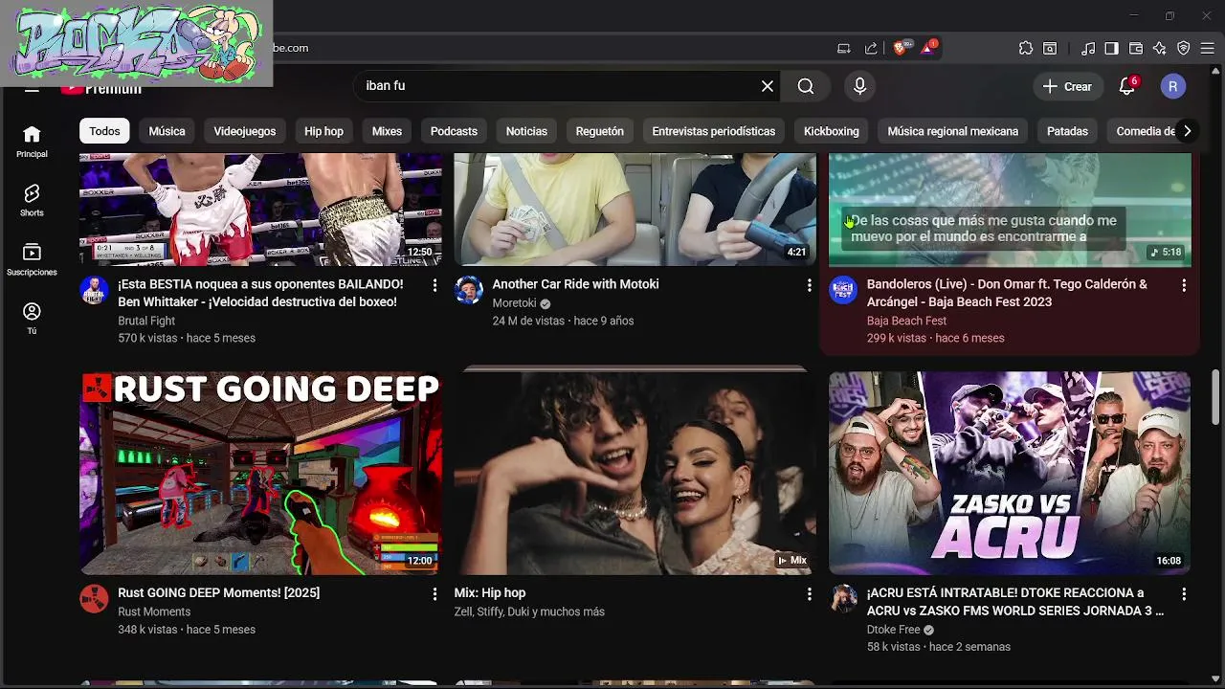Click the Rust Moments channel avatar
The width and height of the screenshot is (1225, 689).
[94, 599]
